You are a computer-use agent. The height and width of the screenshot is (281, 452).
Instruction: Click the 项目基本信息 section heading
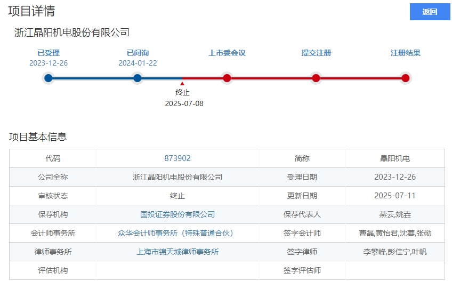point(38,137)
